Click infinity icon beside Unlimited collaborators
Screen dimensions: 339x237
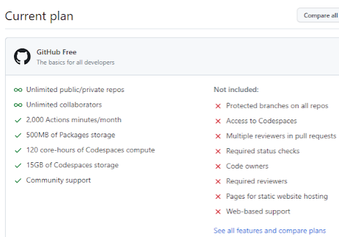coord(18,105)
